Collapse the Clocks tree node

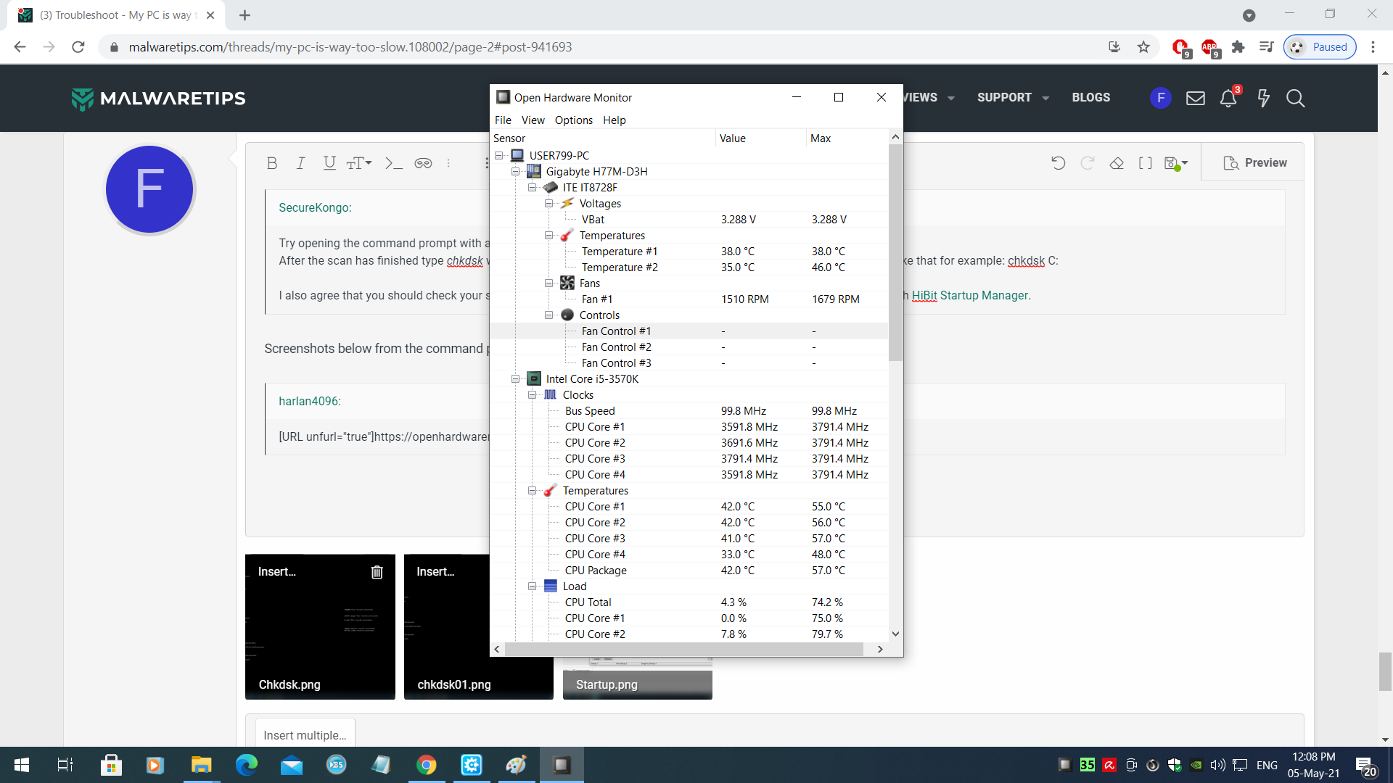(533, 395)
